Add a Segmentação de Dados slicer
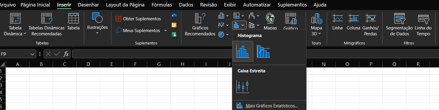 [x=399, y=25]
